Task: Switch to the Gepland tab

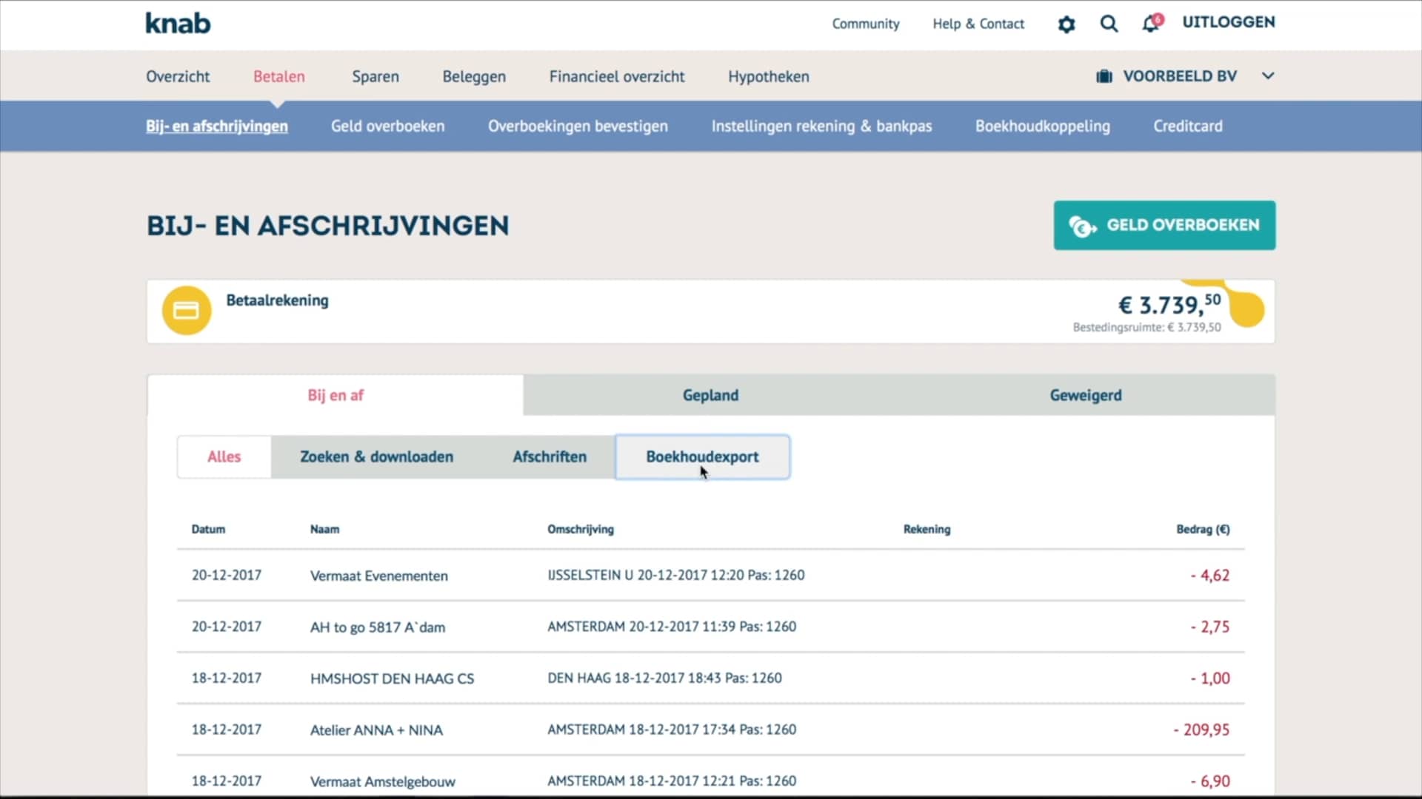Action: tap(710, 395)
